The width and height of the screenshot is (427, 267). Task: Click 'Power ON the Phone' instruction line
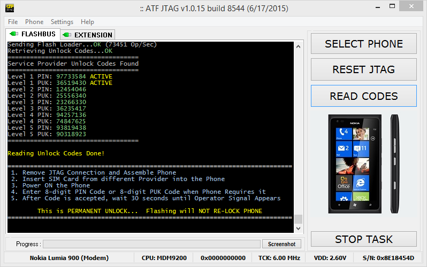tap(50, 185)
